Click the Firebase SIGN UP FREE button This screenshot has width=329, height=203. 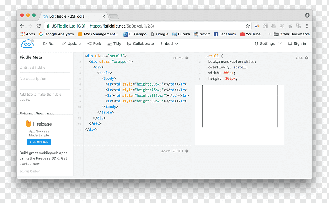click(39, 142)
